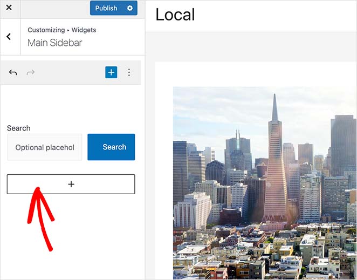Open publish settings gear icon
The width and height of the screenshot is (357, 280).
click(129, 8)
